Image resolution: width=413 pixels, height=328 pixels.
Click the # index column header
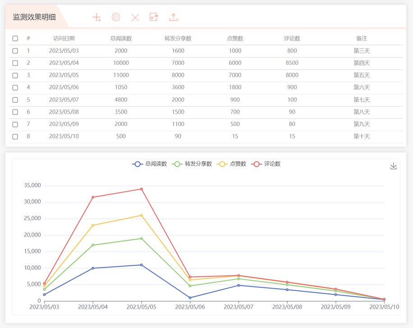click(x=28, y=38)
